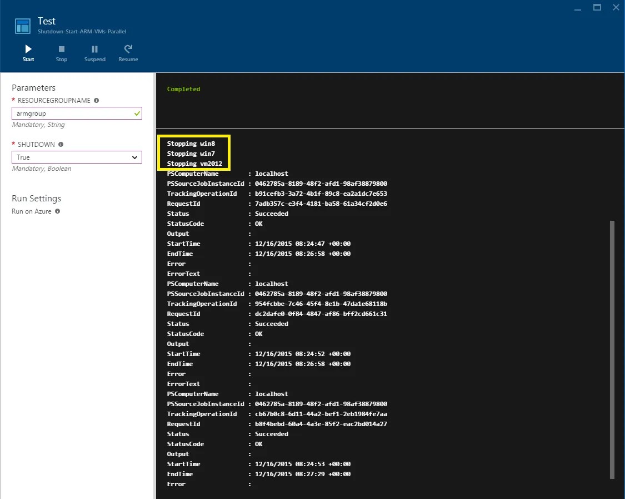The image size is (625, 499).
Task: Suspend the running test
Action: [94, 53]
